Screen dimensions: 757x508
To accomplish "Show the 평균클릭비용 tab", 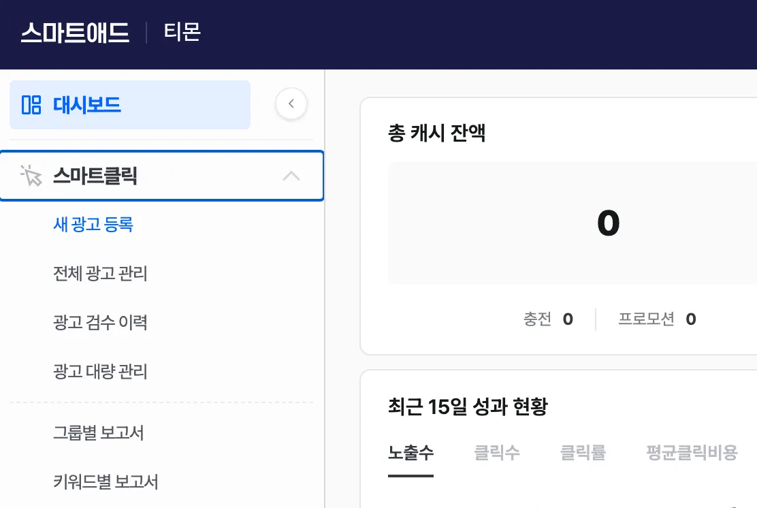I will click(692, 453).
